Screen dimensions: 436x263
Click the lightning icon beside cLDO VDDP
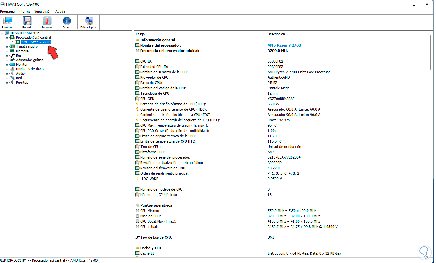(x=137, y=179)
